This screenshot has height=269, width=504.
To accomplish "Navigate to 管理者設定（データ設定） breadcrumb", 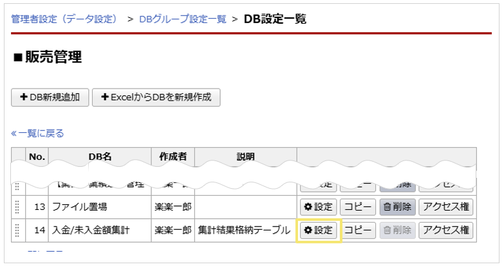I will 64,19.
